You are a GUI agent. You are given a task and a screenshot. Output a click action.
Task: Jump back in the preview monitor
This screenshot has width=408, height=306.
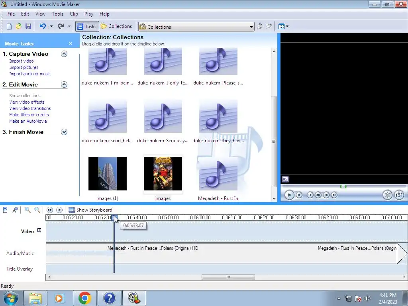pos(310,195)
